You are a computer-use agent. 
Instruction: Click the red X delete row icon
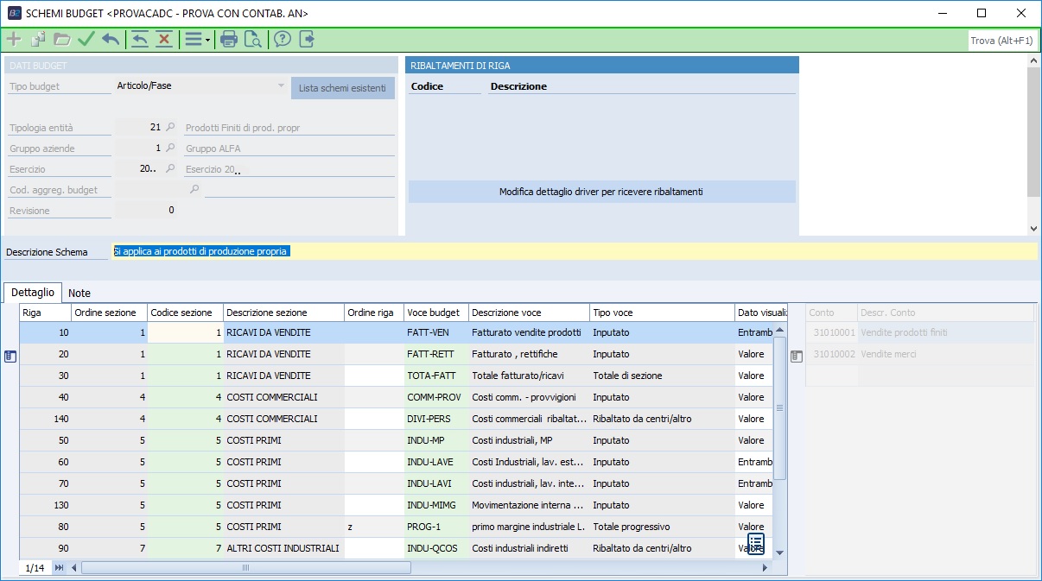point(164,39)
